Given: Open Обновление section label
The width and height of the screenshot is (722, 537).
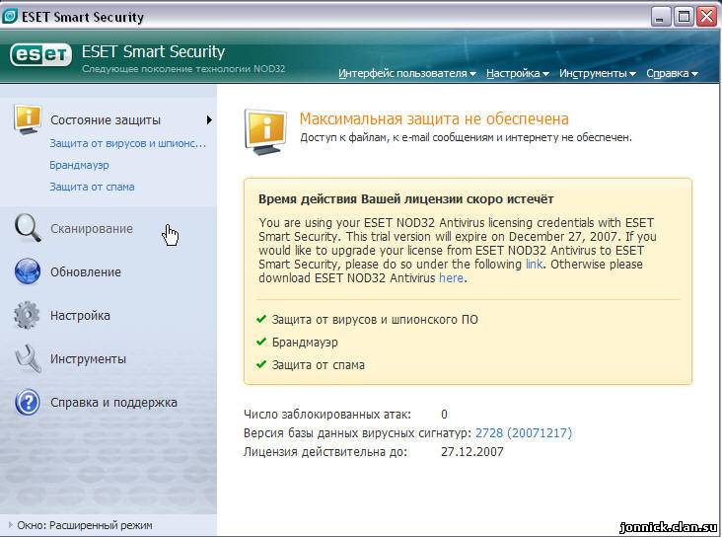Looking at the screenshot, I should (86, 272).
